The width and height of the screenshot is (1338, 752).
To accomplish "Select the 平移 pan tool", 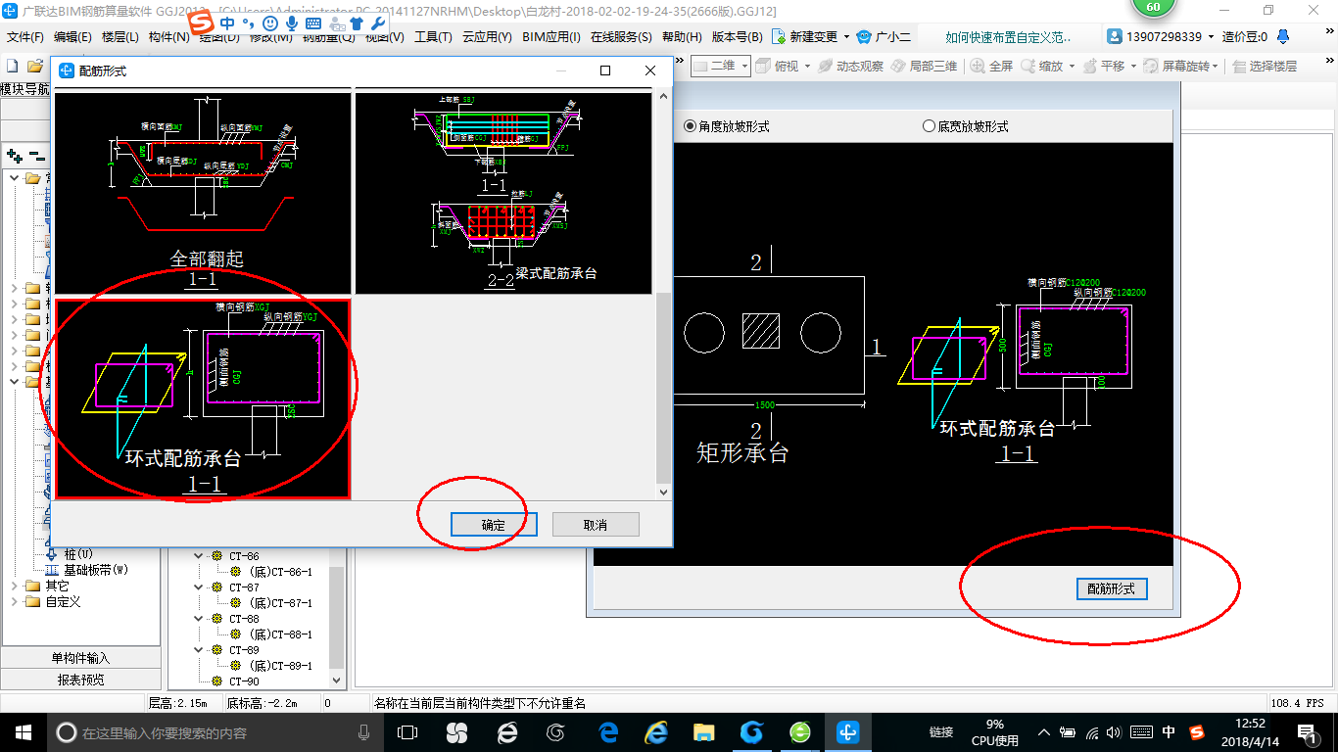I will [1104, 66].
